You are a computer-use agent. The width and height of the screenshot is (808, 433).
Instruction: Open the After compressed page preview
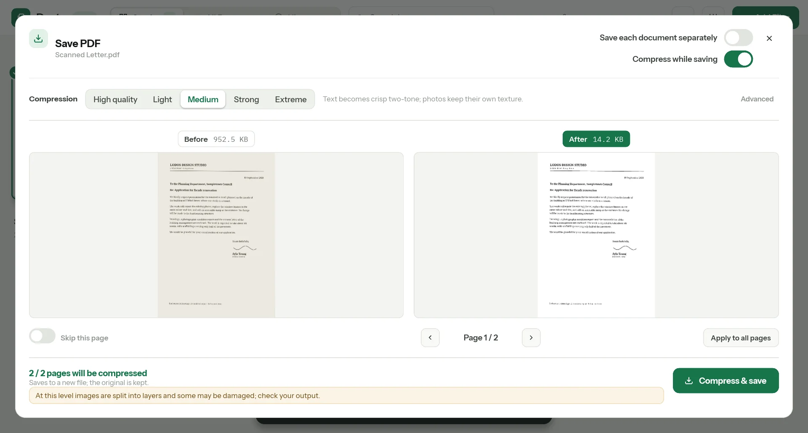596,235
